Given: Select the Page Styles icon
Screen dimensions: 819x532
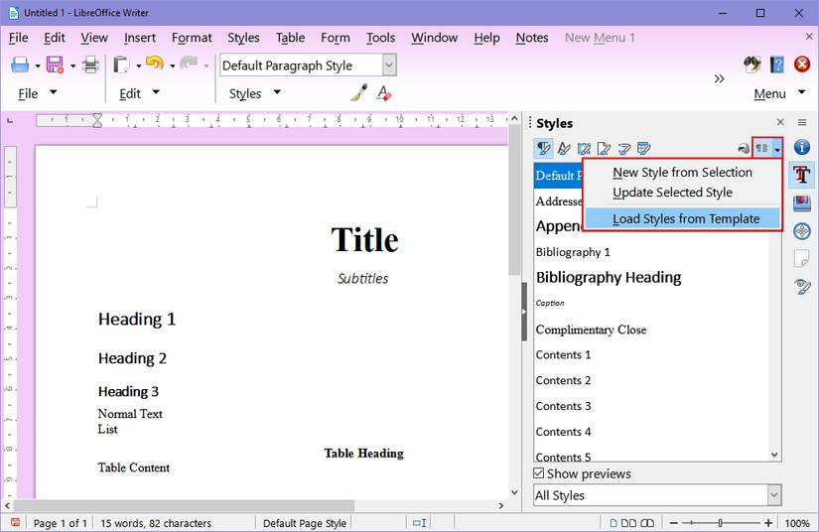Looking at the screenshot, I should coord(604,149).
